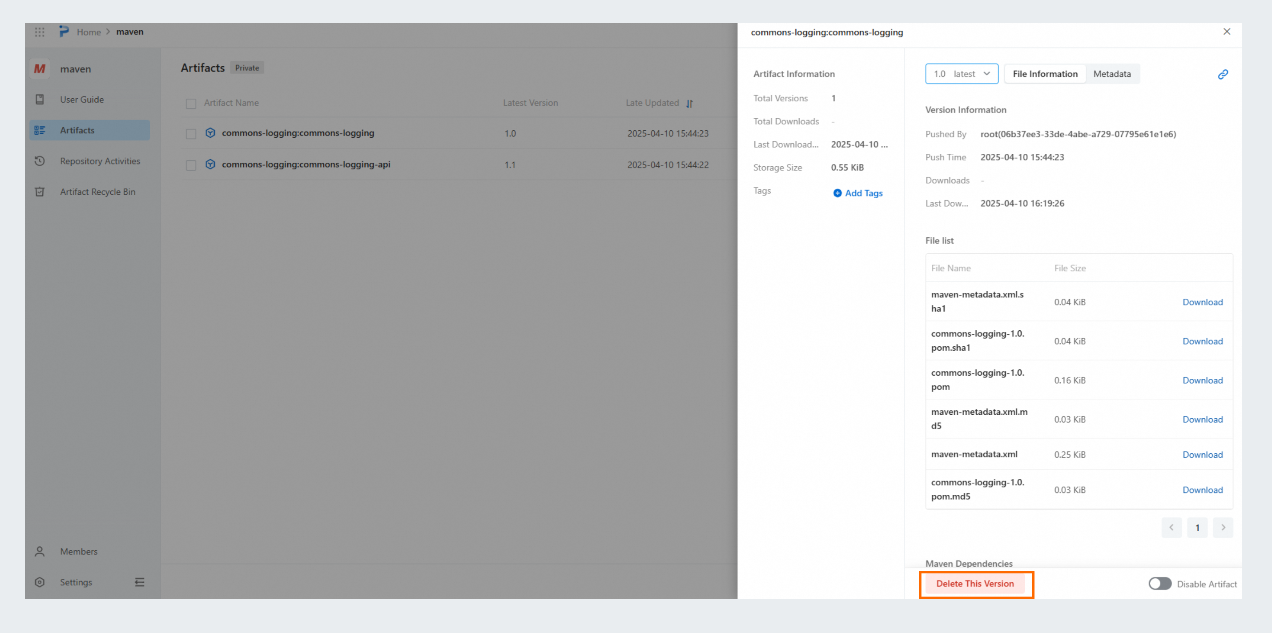Image resolution: width=1272 pixels, height=633 pixels.
Task: Click Delete This Version button
Action: 975,583
